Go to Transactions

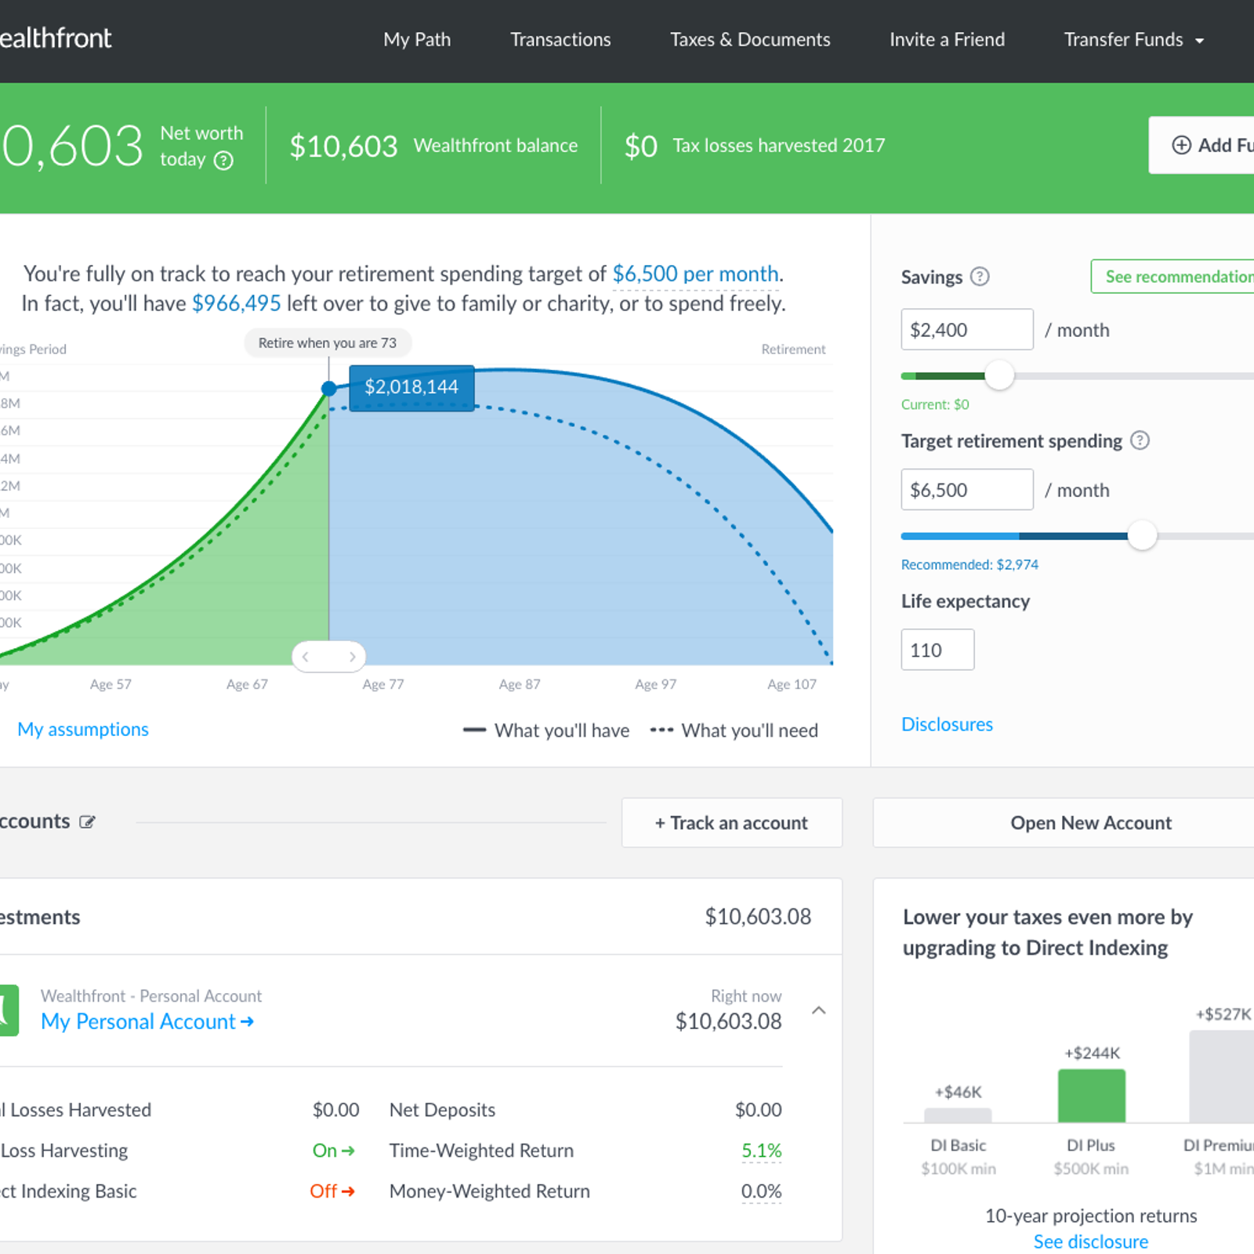pyautogui.click(x=560, y=39)
